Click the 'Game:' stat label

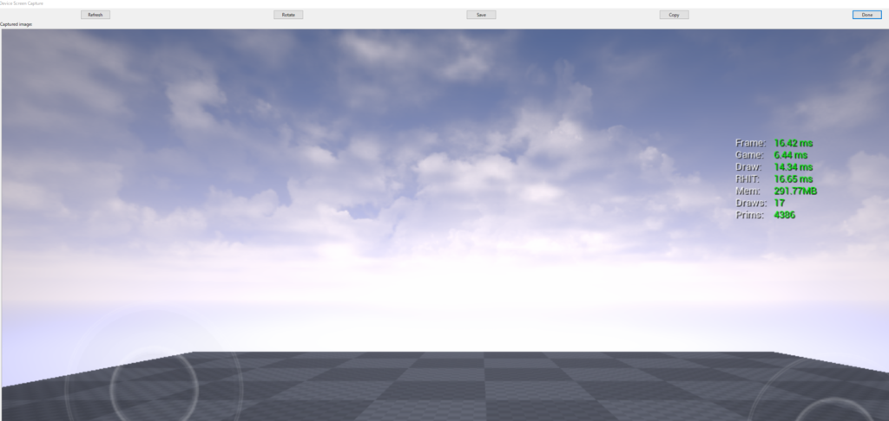point(749,155)
